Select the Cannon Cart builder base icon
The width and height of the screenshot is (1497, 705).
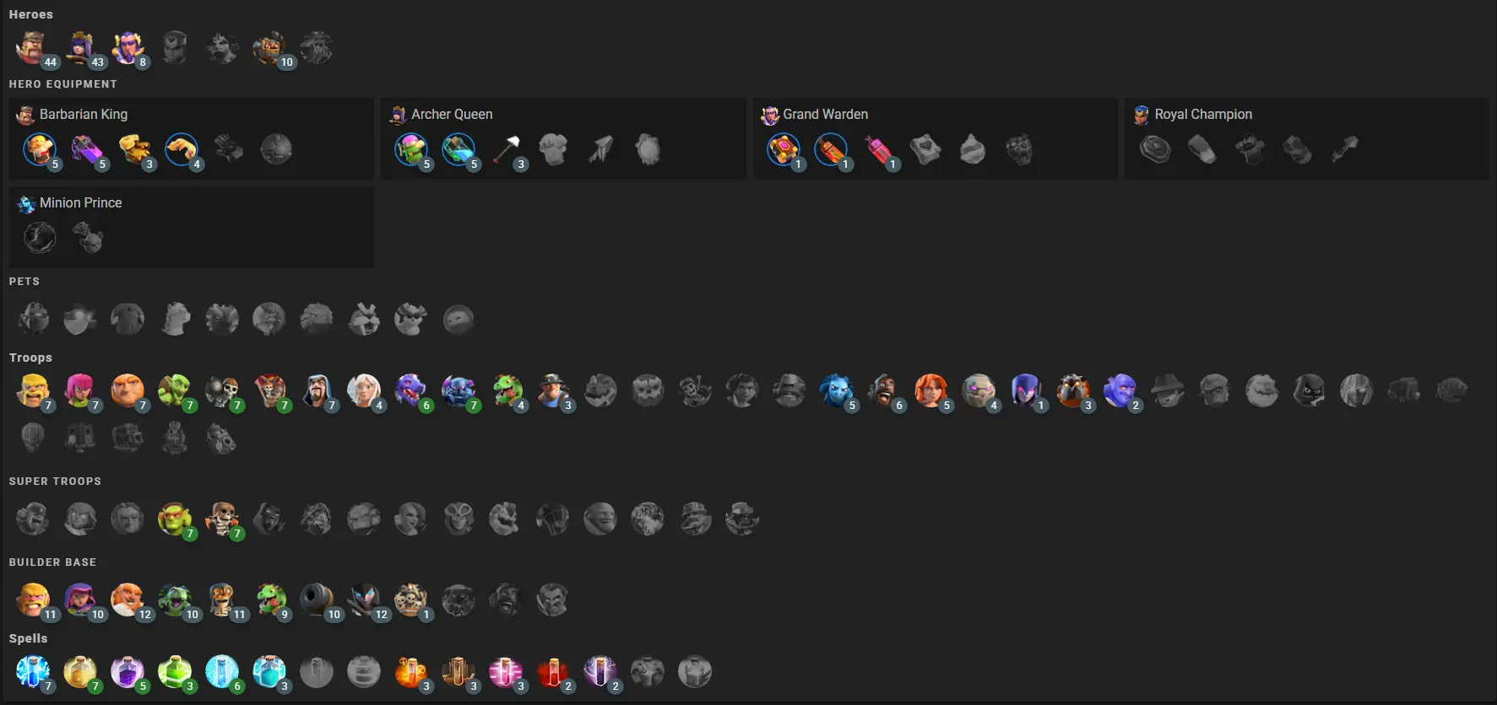click(317, 600)
